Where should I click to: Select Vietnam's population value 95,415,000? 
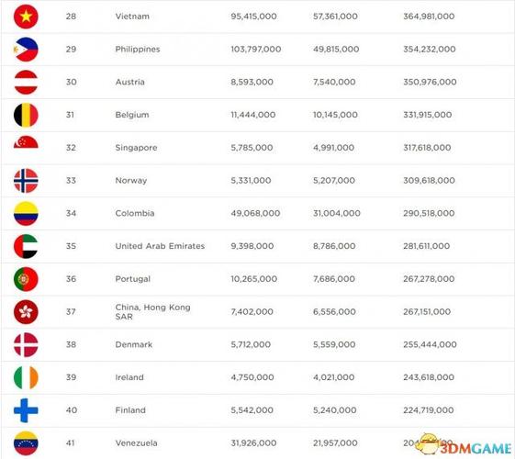click(x=253, y=17)
